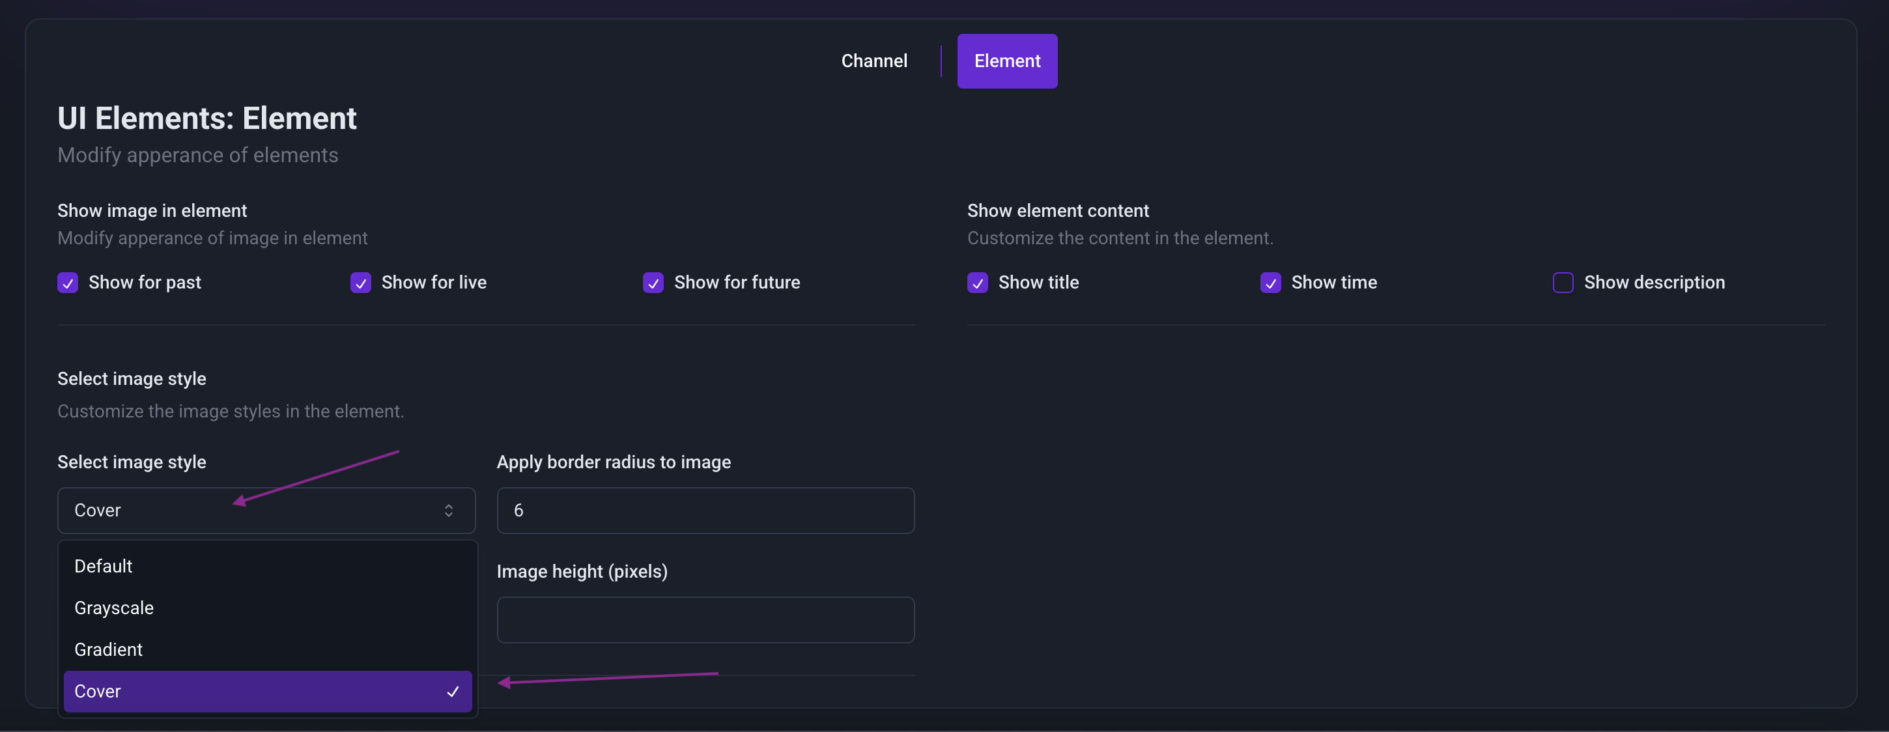Disable the Show for future checkbox

[x=653, y=283]
